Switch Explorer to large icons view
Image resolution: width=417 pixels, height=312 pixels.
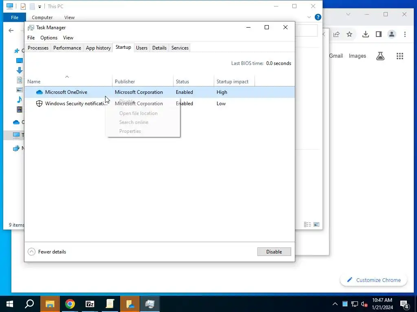316,224
